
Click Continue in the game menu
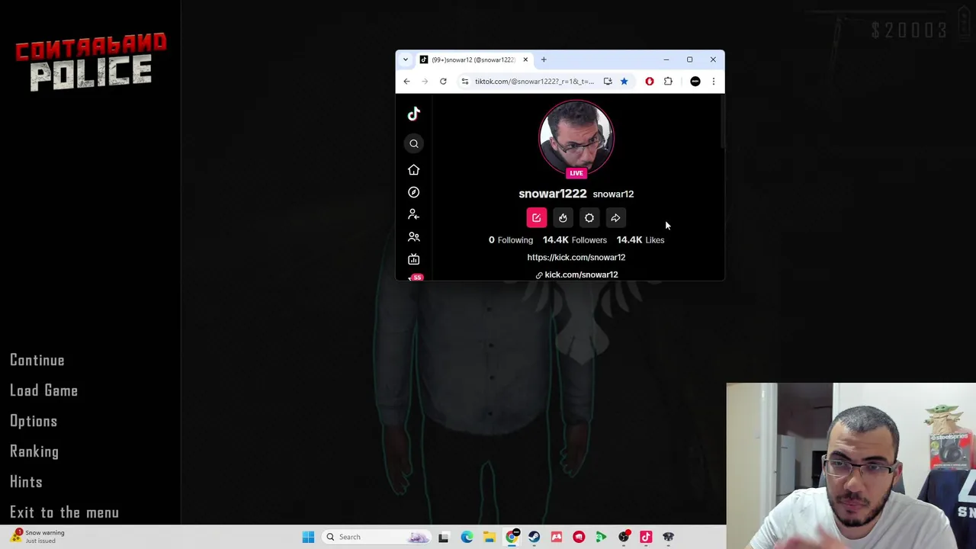37,360
